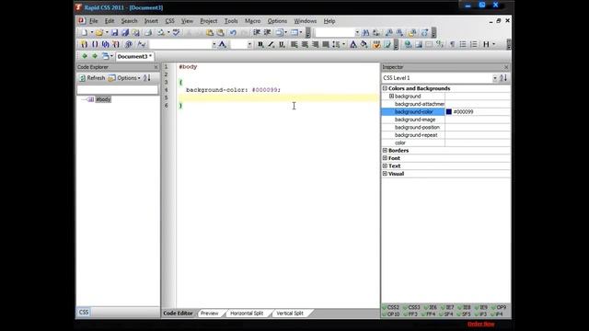
Task: Click the font style A icon
Action: click(x=223, y=44)
